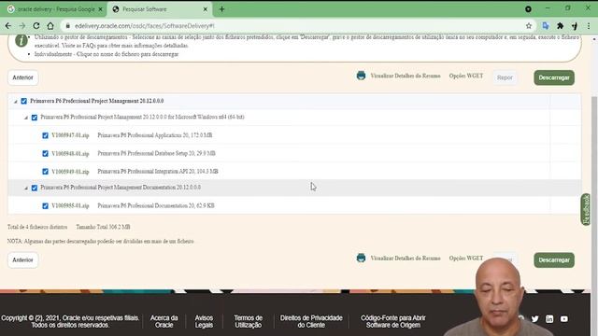Open Acerca da Oracle footer link
Image resolution: width=598 pixels, height=336 pixels.
(x=164, y=321)
